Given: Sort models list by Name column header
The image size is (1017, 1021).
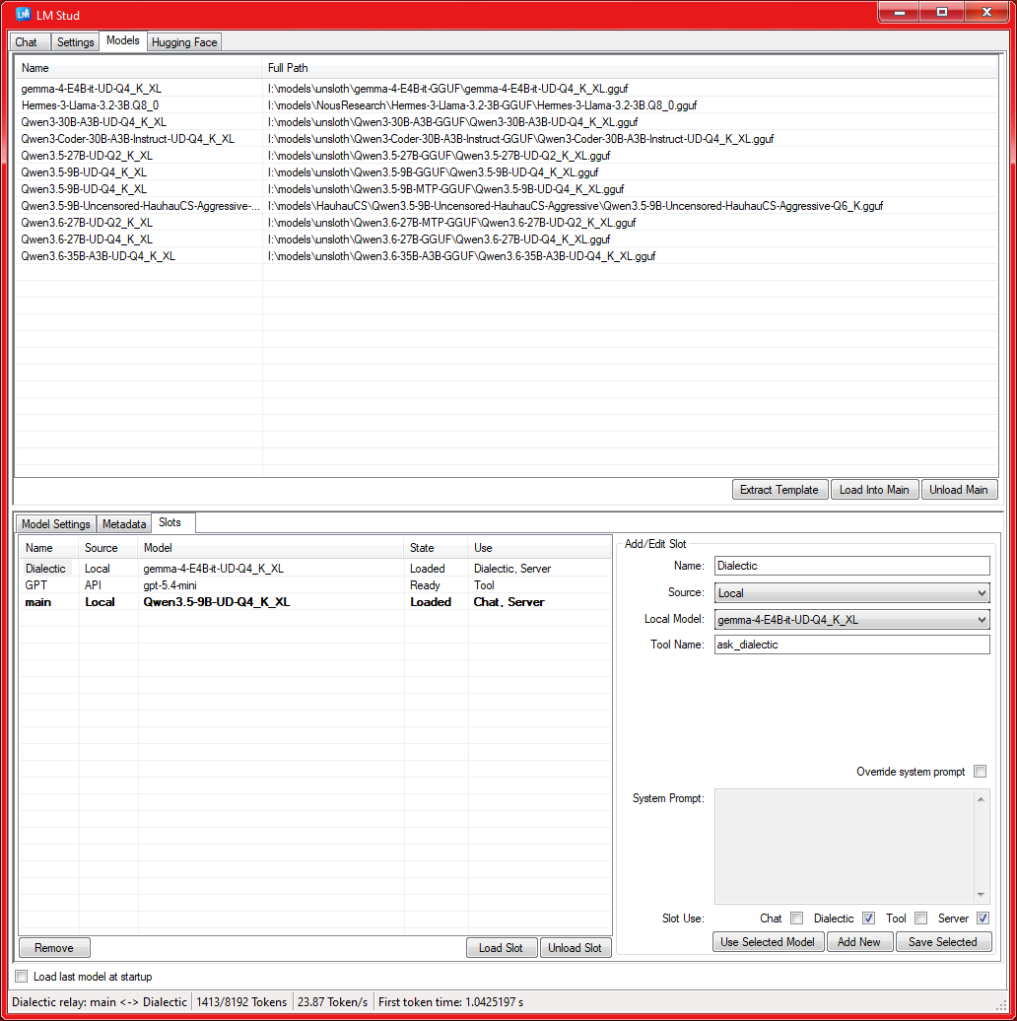Looking at the screenshot, I should tap(139, 68).
